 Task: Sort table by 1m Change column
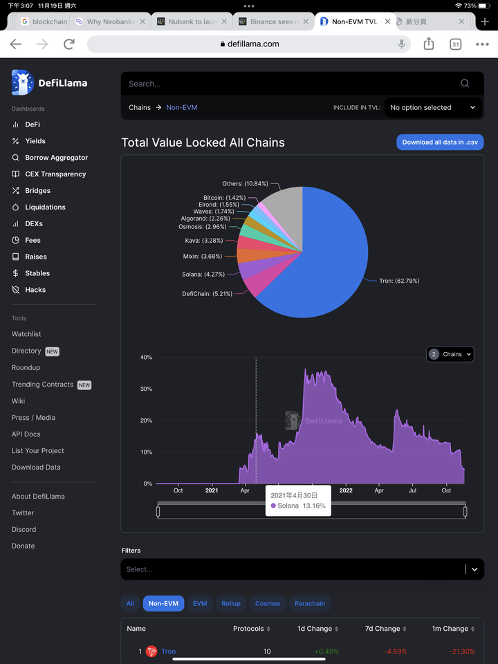[x=454, y=629]
